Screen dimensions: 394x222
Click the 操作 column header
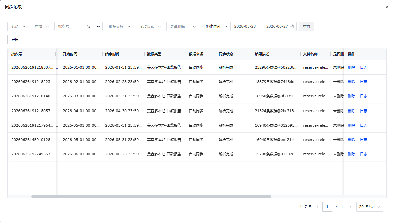[x=351, y=54]
